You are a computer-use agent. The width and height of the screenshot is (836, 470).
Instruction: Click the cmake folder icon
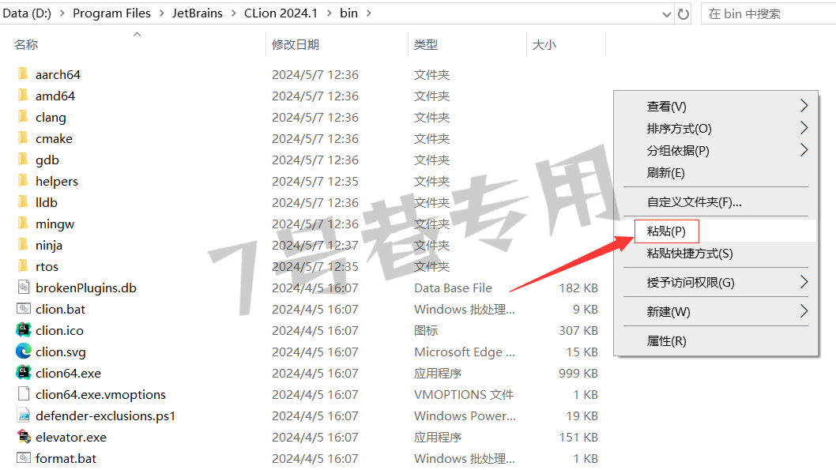coord(23,138)
